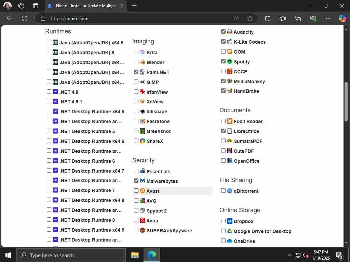Image resolution: width=350 pixels, height=262 pixels.
Task: Check the CCCP checkbox
Action: coord(223,71)
